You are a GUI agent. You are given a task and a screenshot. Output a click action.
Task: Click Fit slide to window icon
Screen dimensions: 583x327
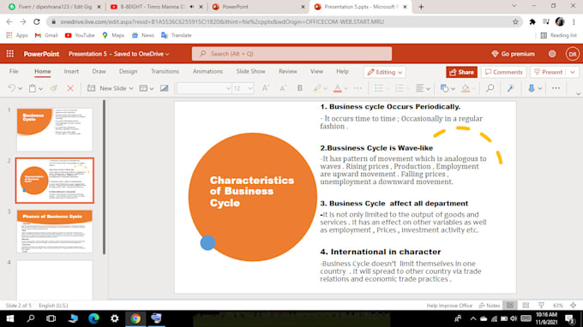point(574,305)
